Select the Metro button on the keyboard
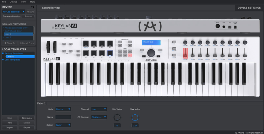Screen dimensions: 264x134 130,45
